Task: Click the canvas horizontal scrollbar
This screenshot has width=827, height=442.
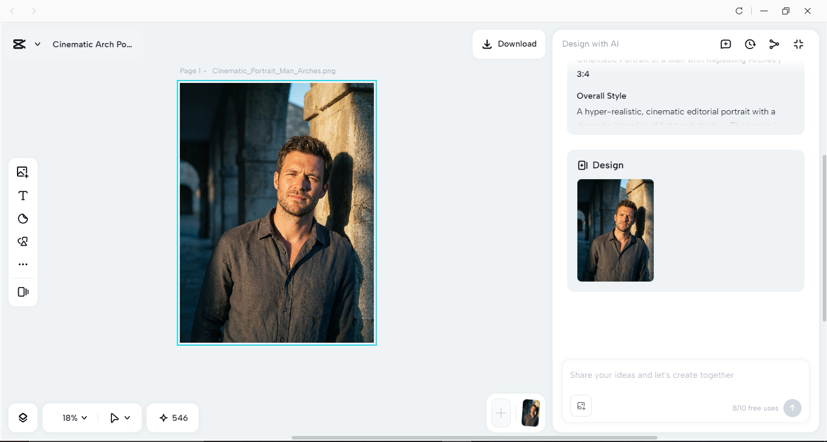Action: click(x=474, y=438)
